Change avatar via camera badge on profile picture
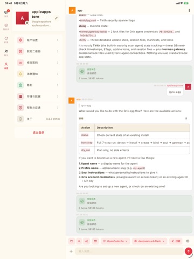The height and width of the screenshot is (259, 194). 27,23
